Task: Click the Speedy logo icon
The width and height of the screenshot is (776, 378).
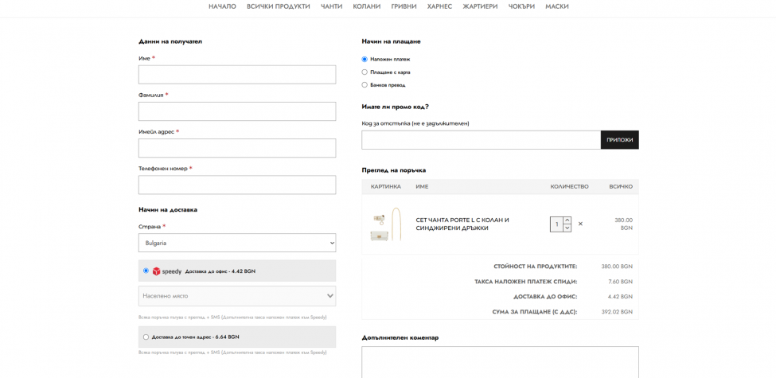Action: point(167,271)
